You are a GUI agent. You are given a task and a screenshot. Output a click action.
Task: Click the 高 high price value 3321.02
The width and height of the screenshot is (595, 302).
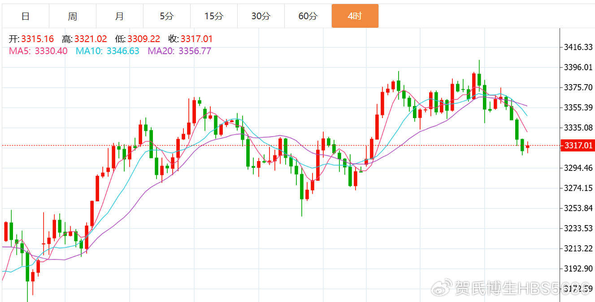click(90, 39)
